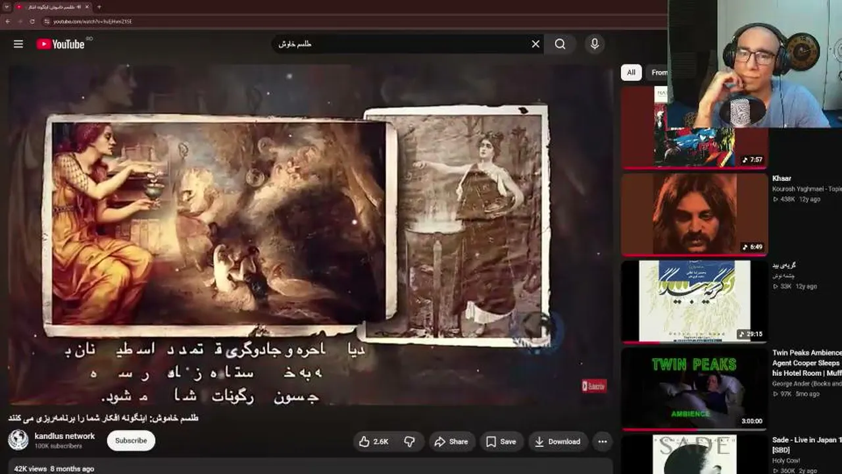Switch to the YouTube video tab
Viewport: 842px width, 474px height.
point(53,7)
